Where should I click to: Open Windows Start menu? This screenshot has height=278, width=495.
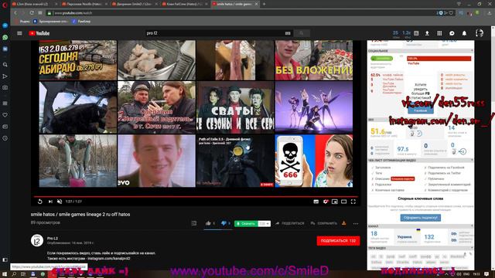click(5, 274)
